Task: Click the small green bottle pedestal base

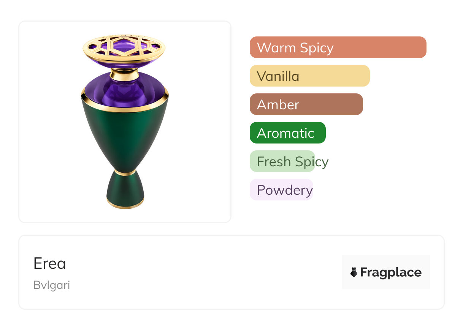Action: pyautogui.click(x=125, y=189)
